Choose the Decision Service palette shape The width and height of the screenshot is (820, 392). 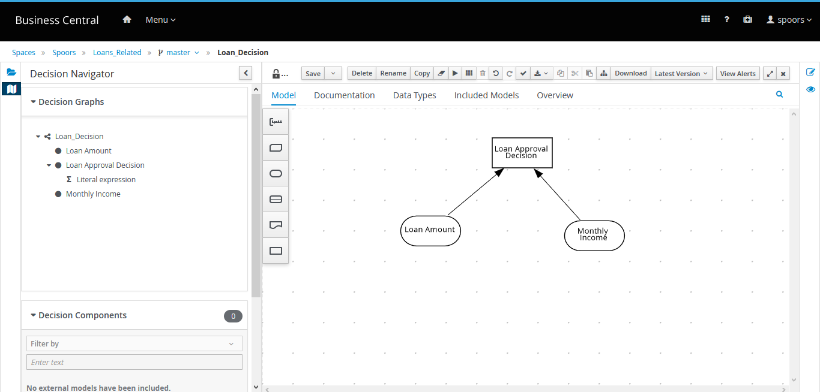276,199
